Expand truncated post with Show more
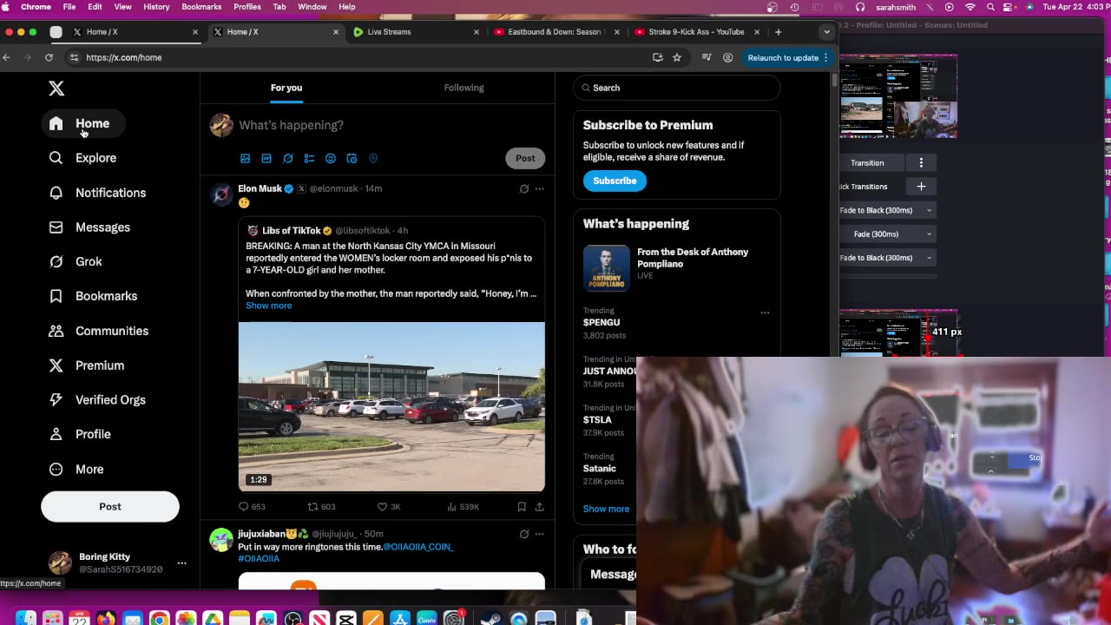Viewport: 1111px width, 625px height. tap(268, 306)
